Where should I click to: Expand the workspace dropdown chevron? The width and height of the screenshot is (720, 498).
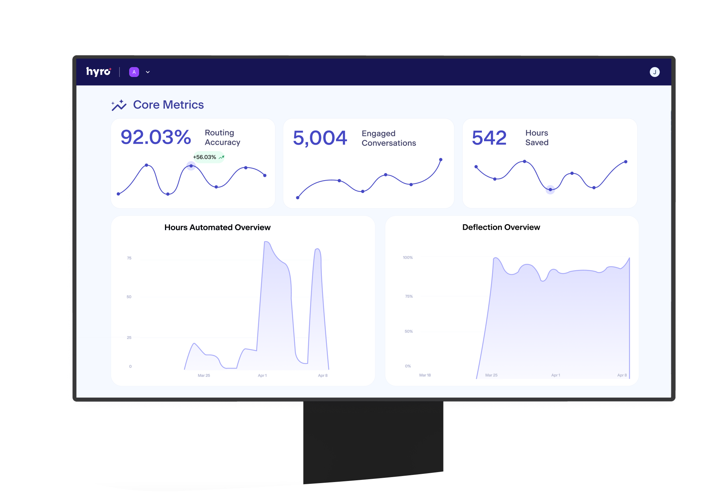pos(148,72)
